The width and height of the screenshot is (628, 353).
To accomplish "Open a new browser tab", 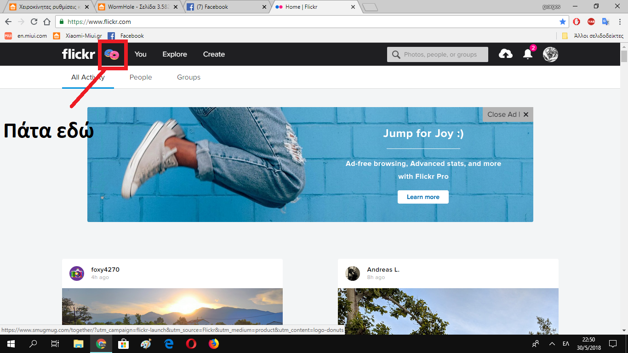I will pyautogui.click(x=370, y=7).
